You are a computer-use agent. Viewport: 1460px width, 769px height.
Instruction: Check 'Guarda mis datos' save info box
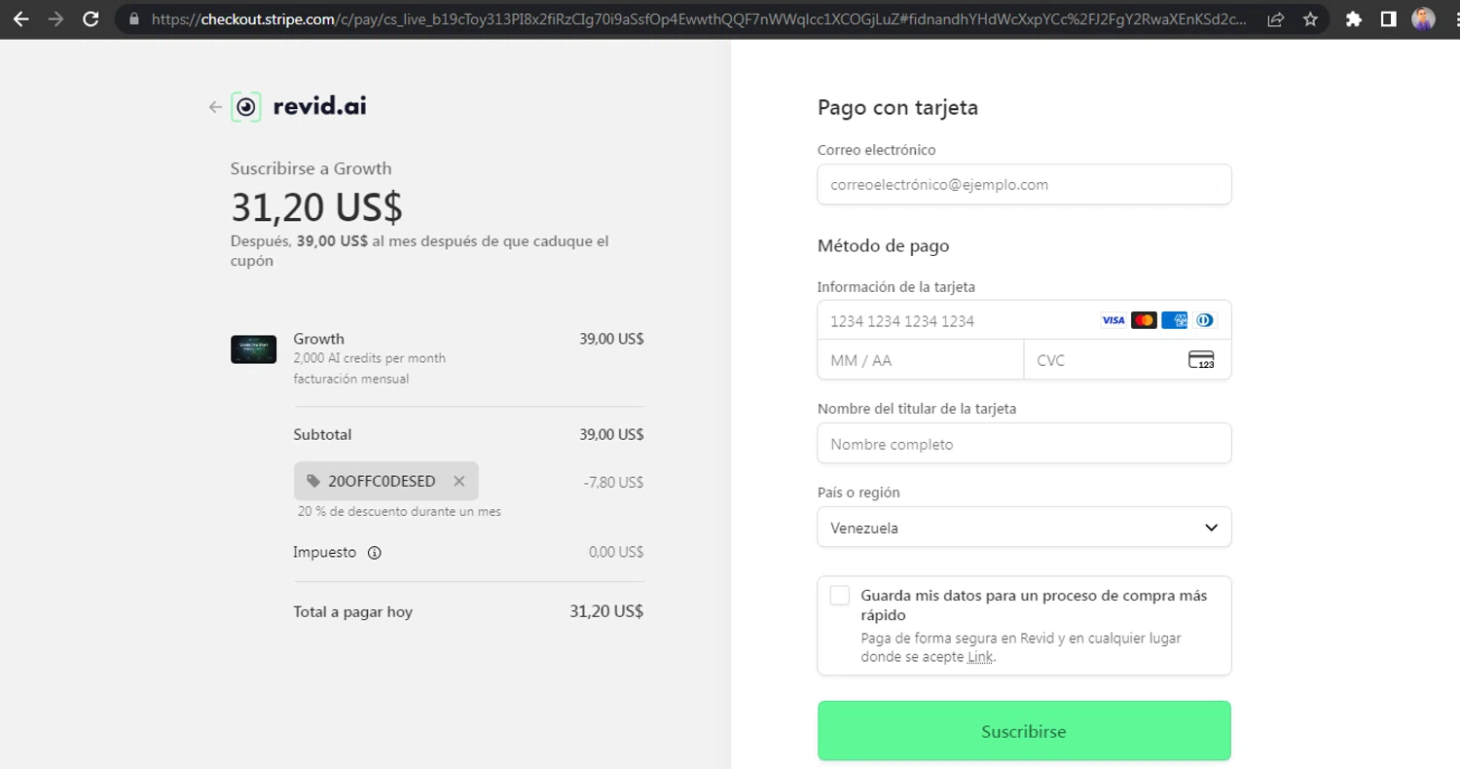click(840, 596)
